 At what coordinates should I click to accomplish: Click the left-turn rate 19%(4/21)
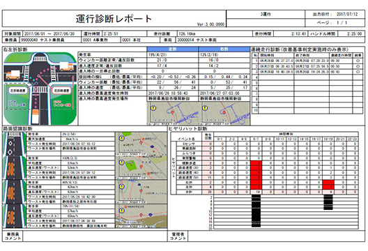pyautogui.click(x=158, y=54)
